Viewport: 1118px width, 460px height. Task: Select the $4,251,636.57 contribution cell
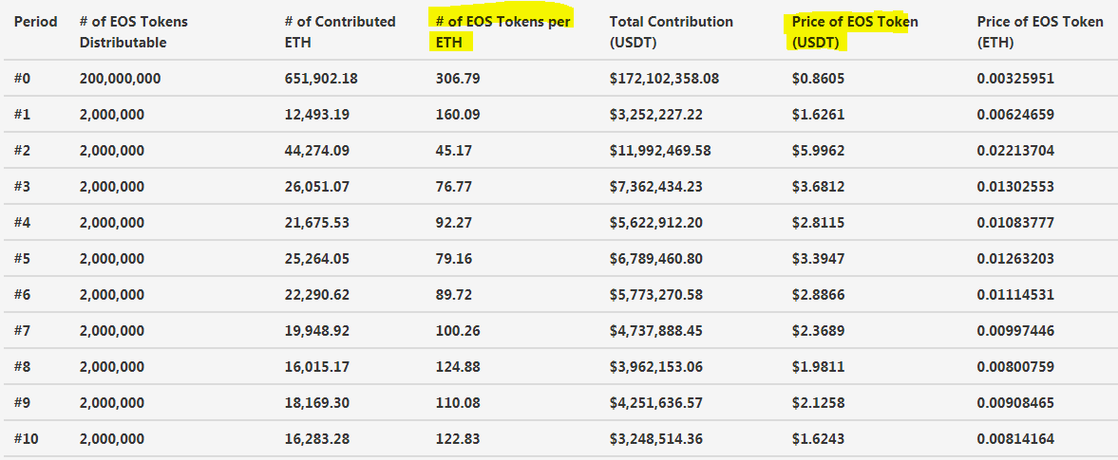pyautogui.click(x=656, y=403)
